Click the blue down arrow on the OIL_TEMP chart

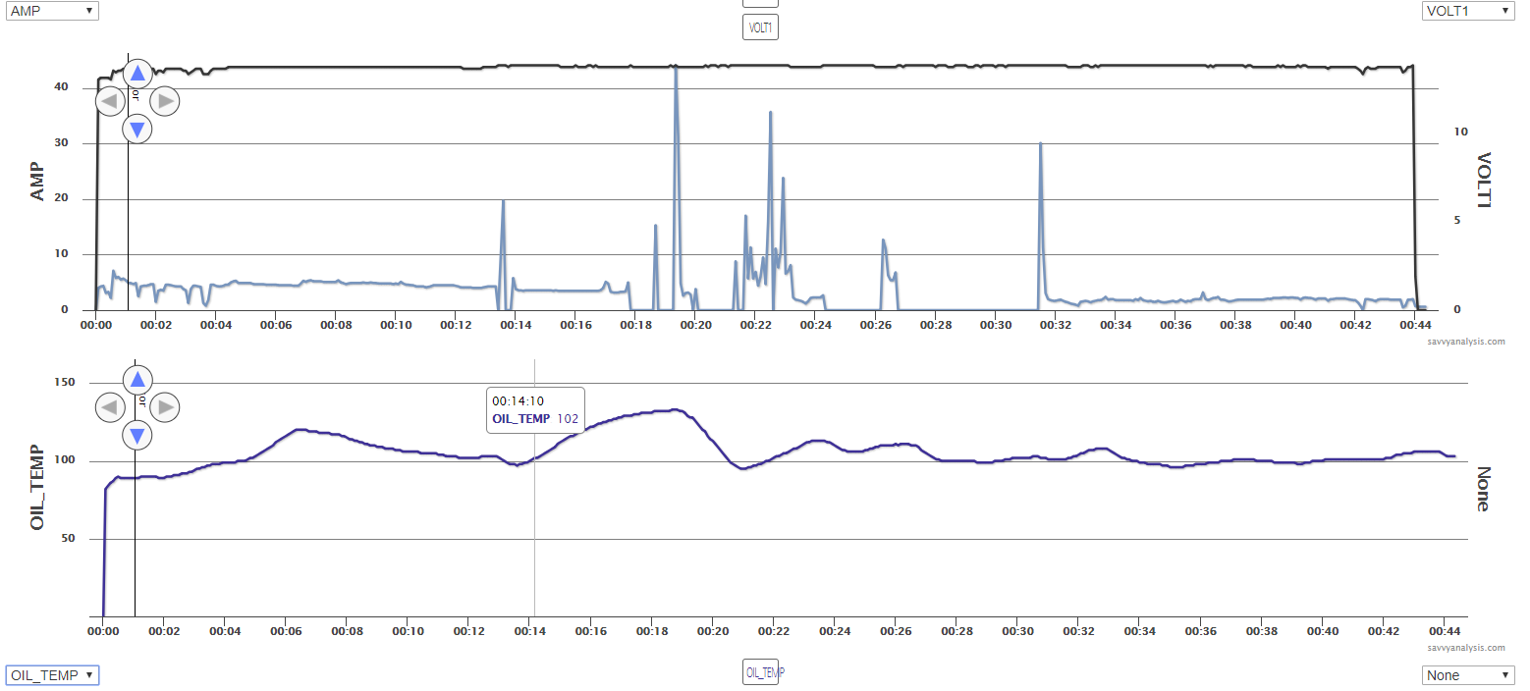137,436
